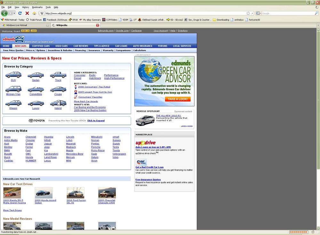Click the Minivan/Van category car icon
320x235 pixels.
(x=13, y=89)
